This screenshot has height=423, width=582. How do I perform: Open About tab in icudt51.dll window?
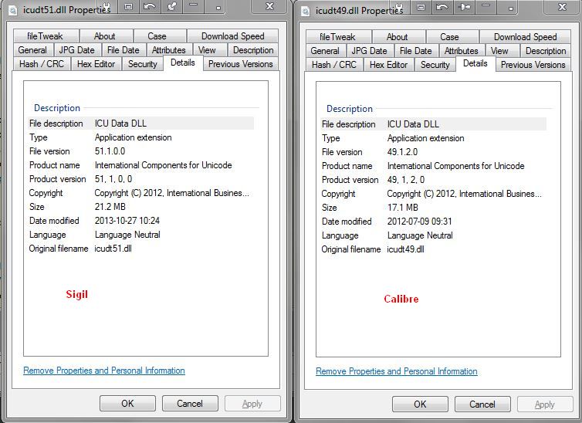point(106,36)
